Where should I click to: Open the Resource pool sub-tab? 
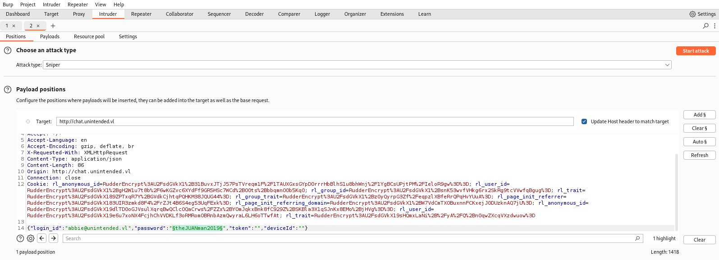89,36
